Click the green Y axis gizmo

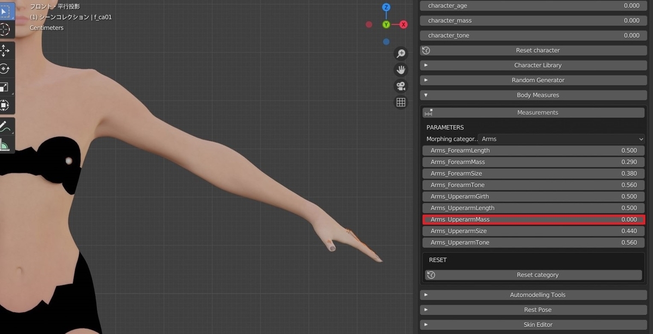tap(386, 24)
